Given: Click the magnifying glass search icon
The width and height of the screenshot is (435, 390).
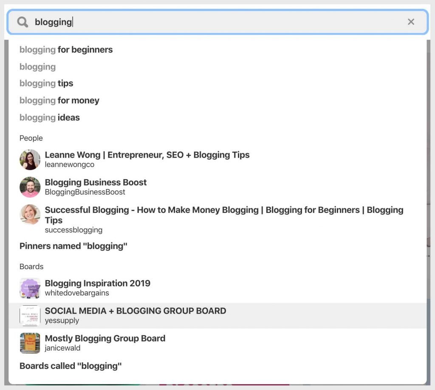Looking at the screenshot, I should 22,22.
